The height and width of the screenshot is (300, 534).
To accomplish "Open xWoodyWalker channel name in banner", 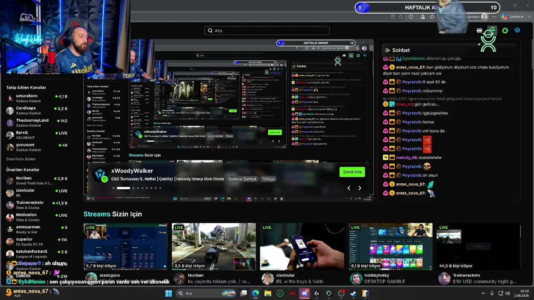I will (x=132, y=171).
